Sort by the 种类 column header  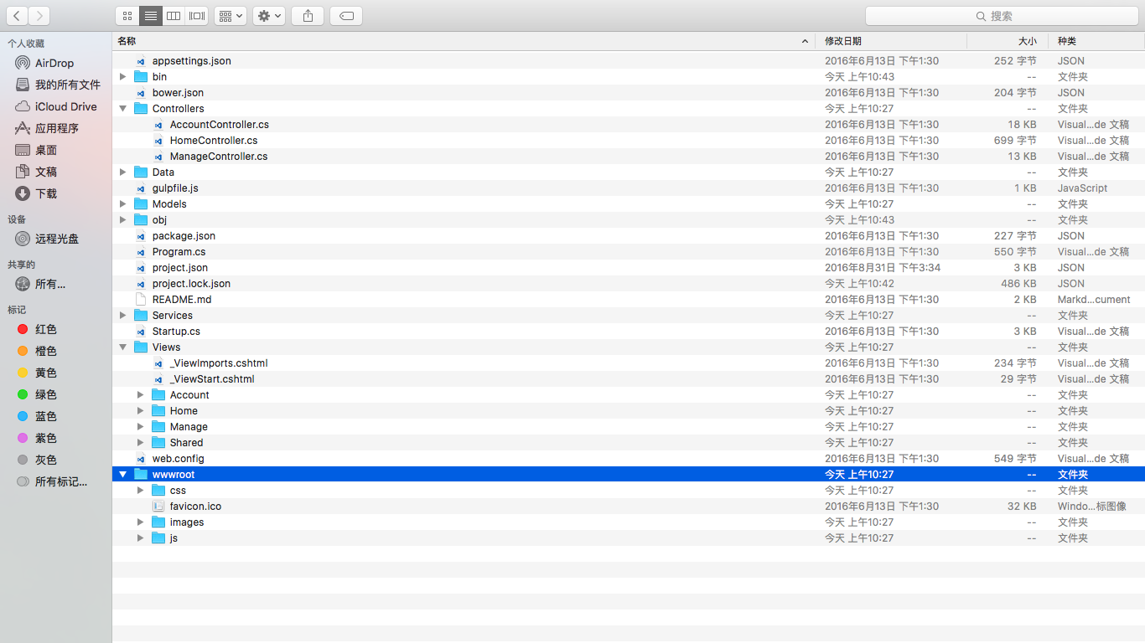point(1095,41)
